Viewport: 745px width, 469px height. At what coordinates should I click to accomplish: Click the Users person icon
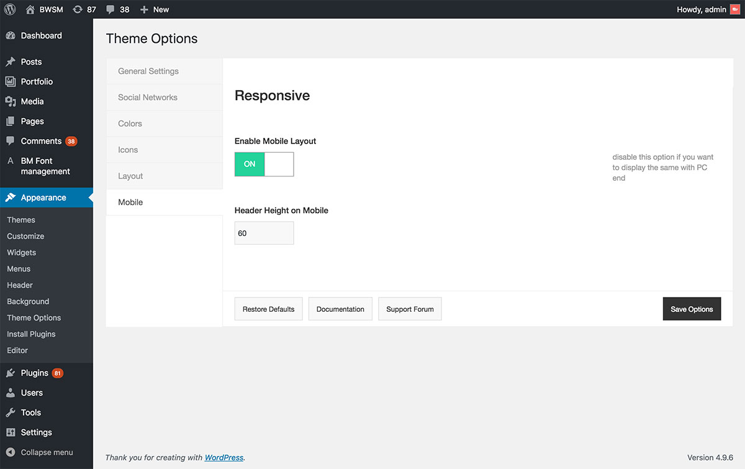point(11,393)
